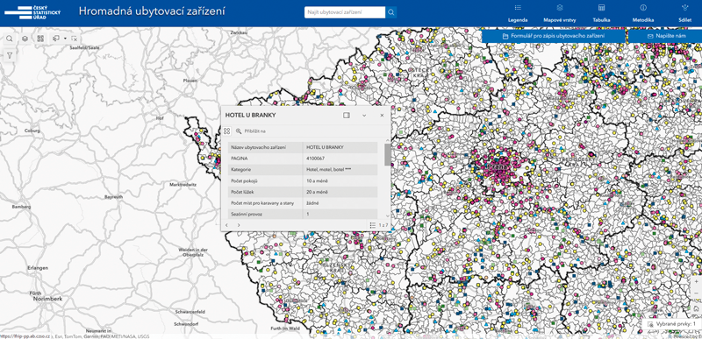Image resolution: width=702 pixels, height=339 pixels.
Task: Open the basemap layers tool icon
Action: (x=25, y=39)
